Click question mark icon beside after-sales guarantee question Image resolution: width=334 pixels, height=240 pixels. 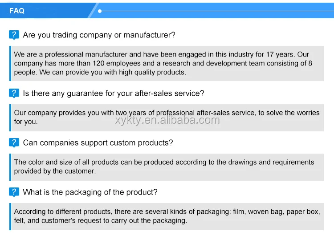tap(14, 93)
